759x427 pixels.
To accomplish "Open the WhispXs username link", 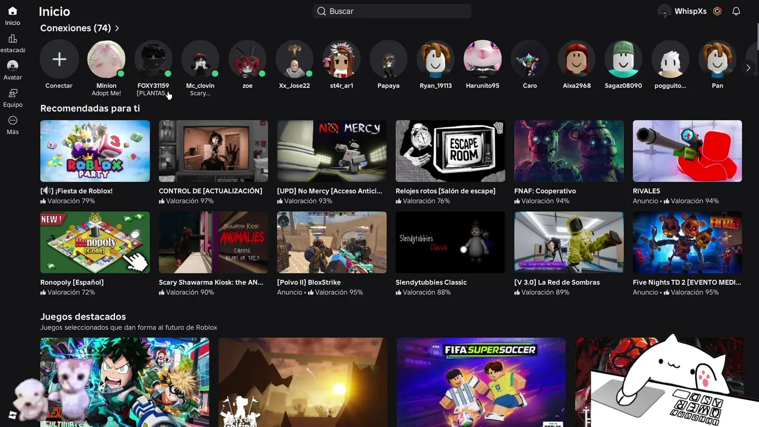I will point(691,11).
